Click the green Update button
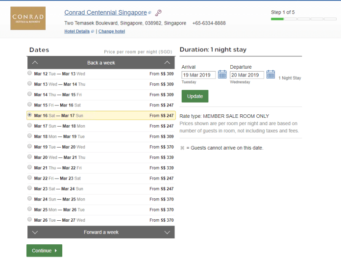 coord(195,96)
